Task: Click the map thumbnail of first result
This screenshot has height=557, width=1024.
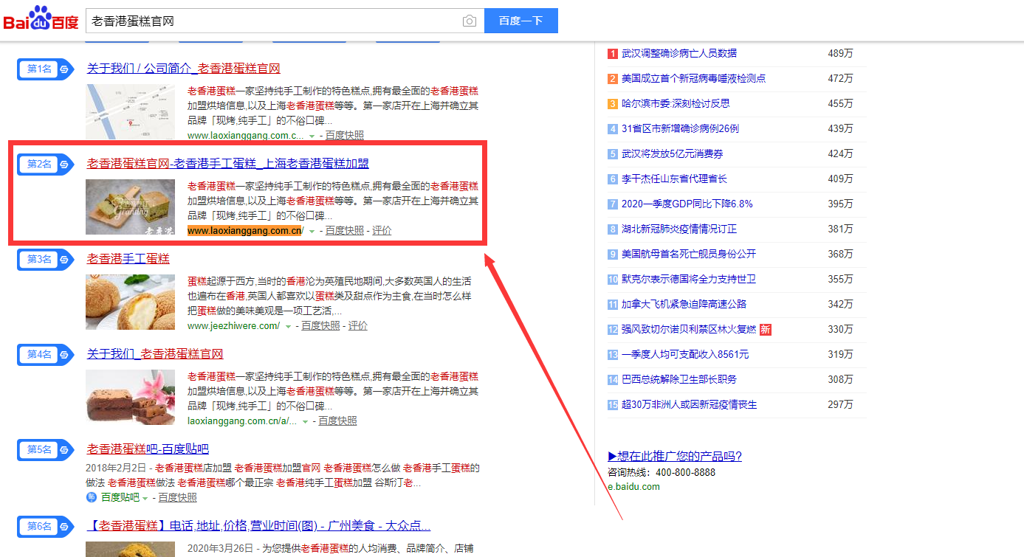Action: (131, 111)
